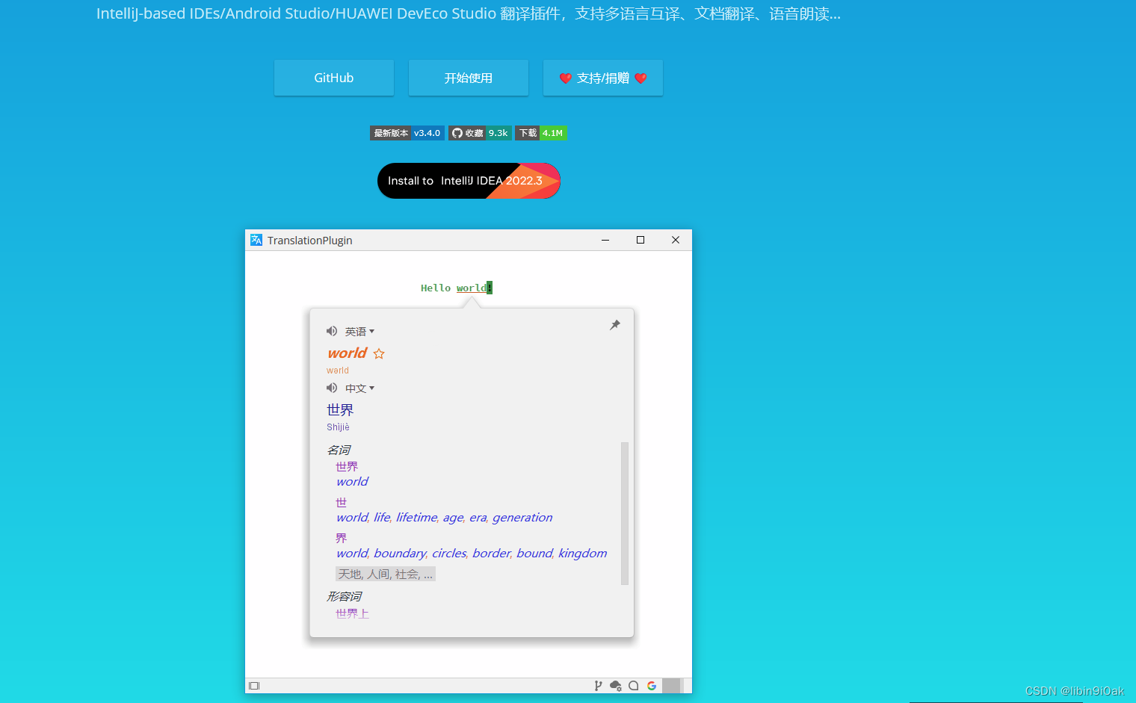Image resolution: width=1136 pixels, height=703 pixels.
Task: Click the 开始使用 button
Action: (x=469, y=78)
